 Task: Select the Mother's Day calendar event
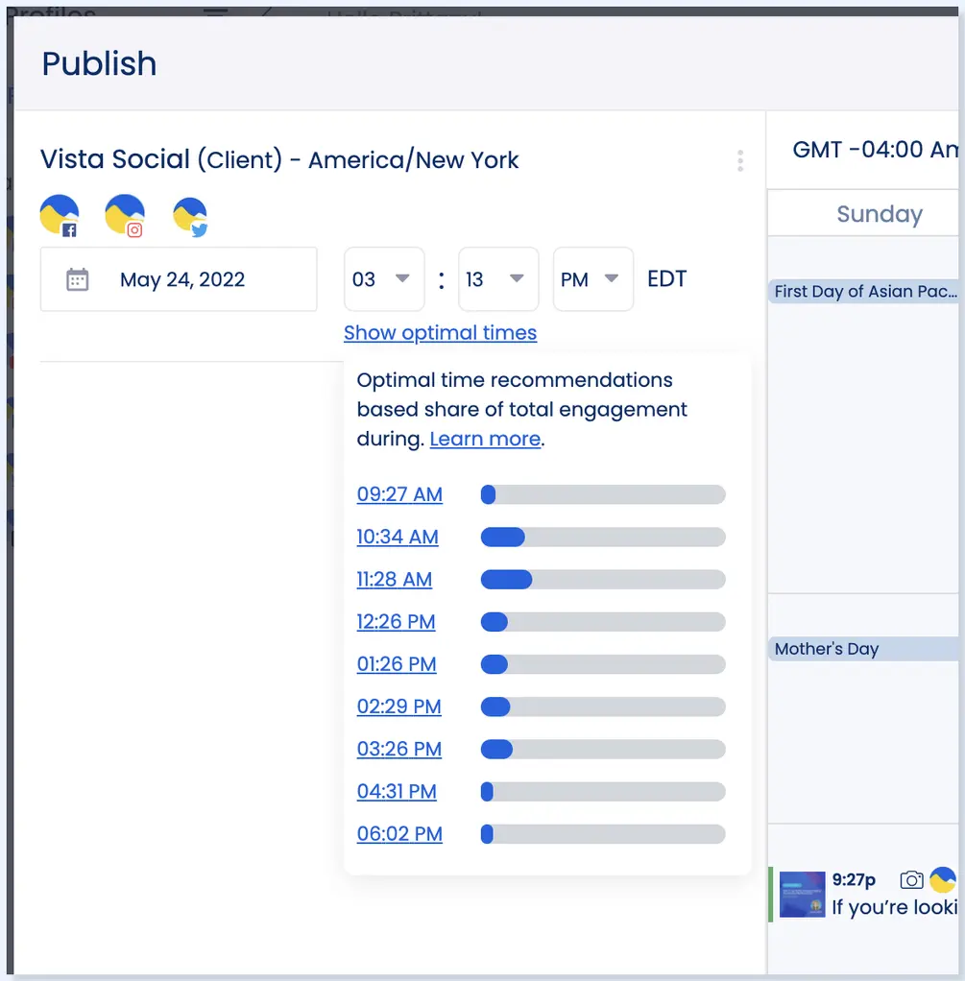click(826, 649)
